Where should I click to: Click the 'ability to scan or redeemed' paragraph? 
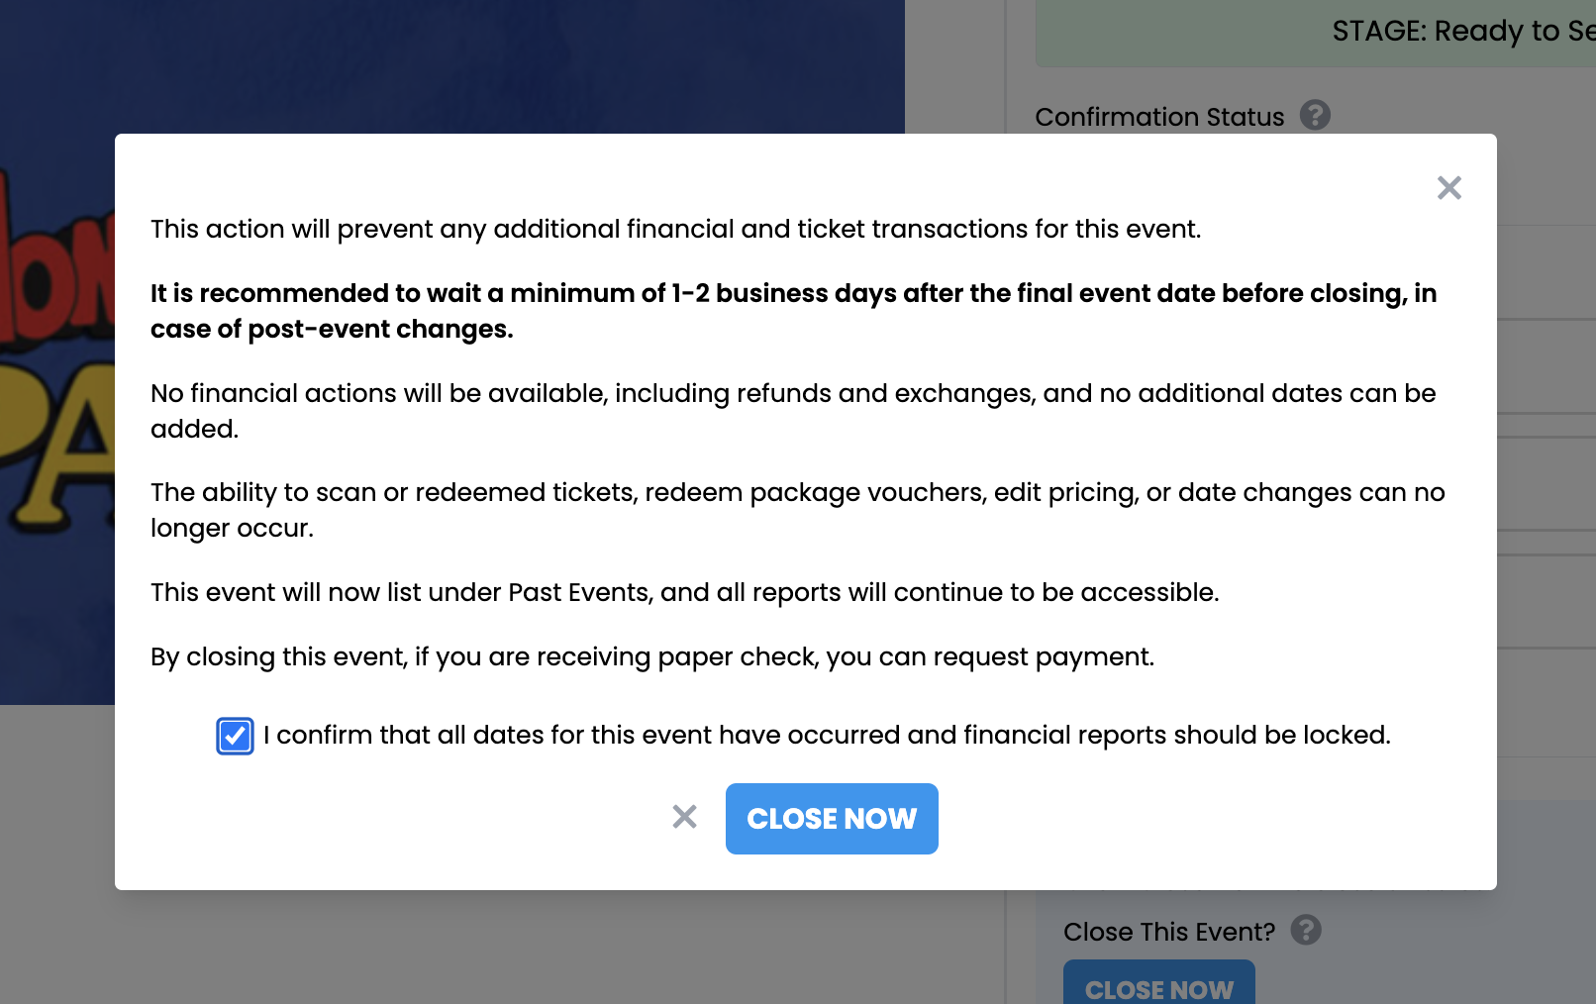point(797,510)
